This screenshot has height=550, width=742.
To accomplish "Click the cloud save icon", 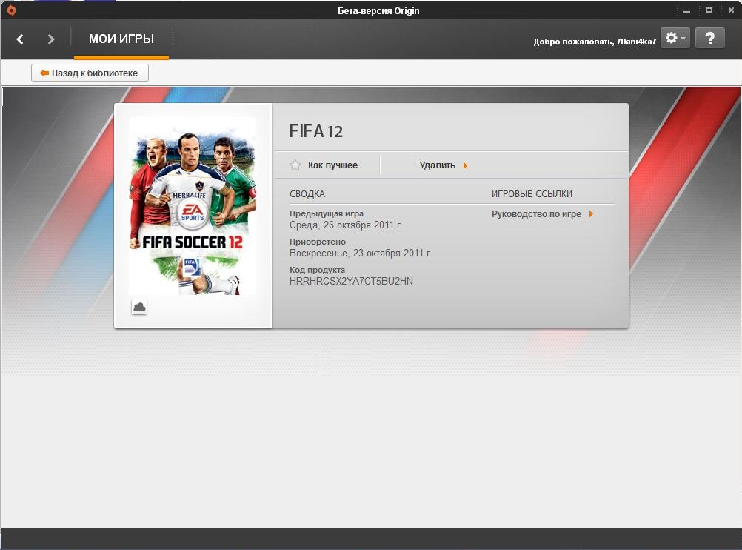I will click(139, 307).
